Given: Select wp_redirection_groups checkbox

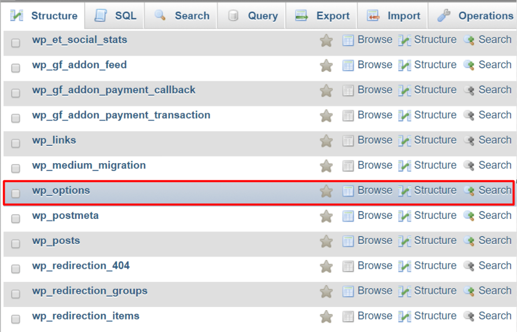Looking at the screenshot, I should coord(16,294).
